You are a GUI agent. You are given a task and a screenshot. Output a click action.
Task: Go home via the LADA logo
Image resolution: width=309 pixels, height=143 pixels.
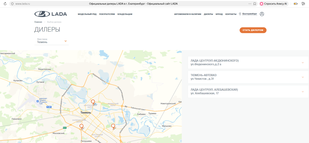click(x=51, y=14)
